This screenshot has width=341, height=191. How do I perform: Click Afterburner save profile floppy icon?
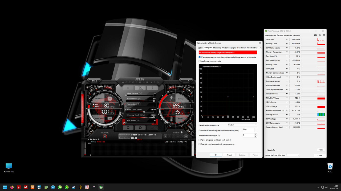[x=186, y=136]
